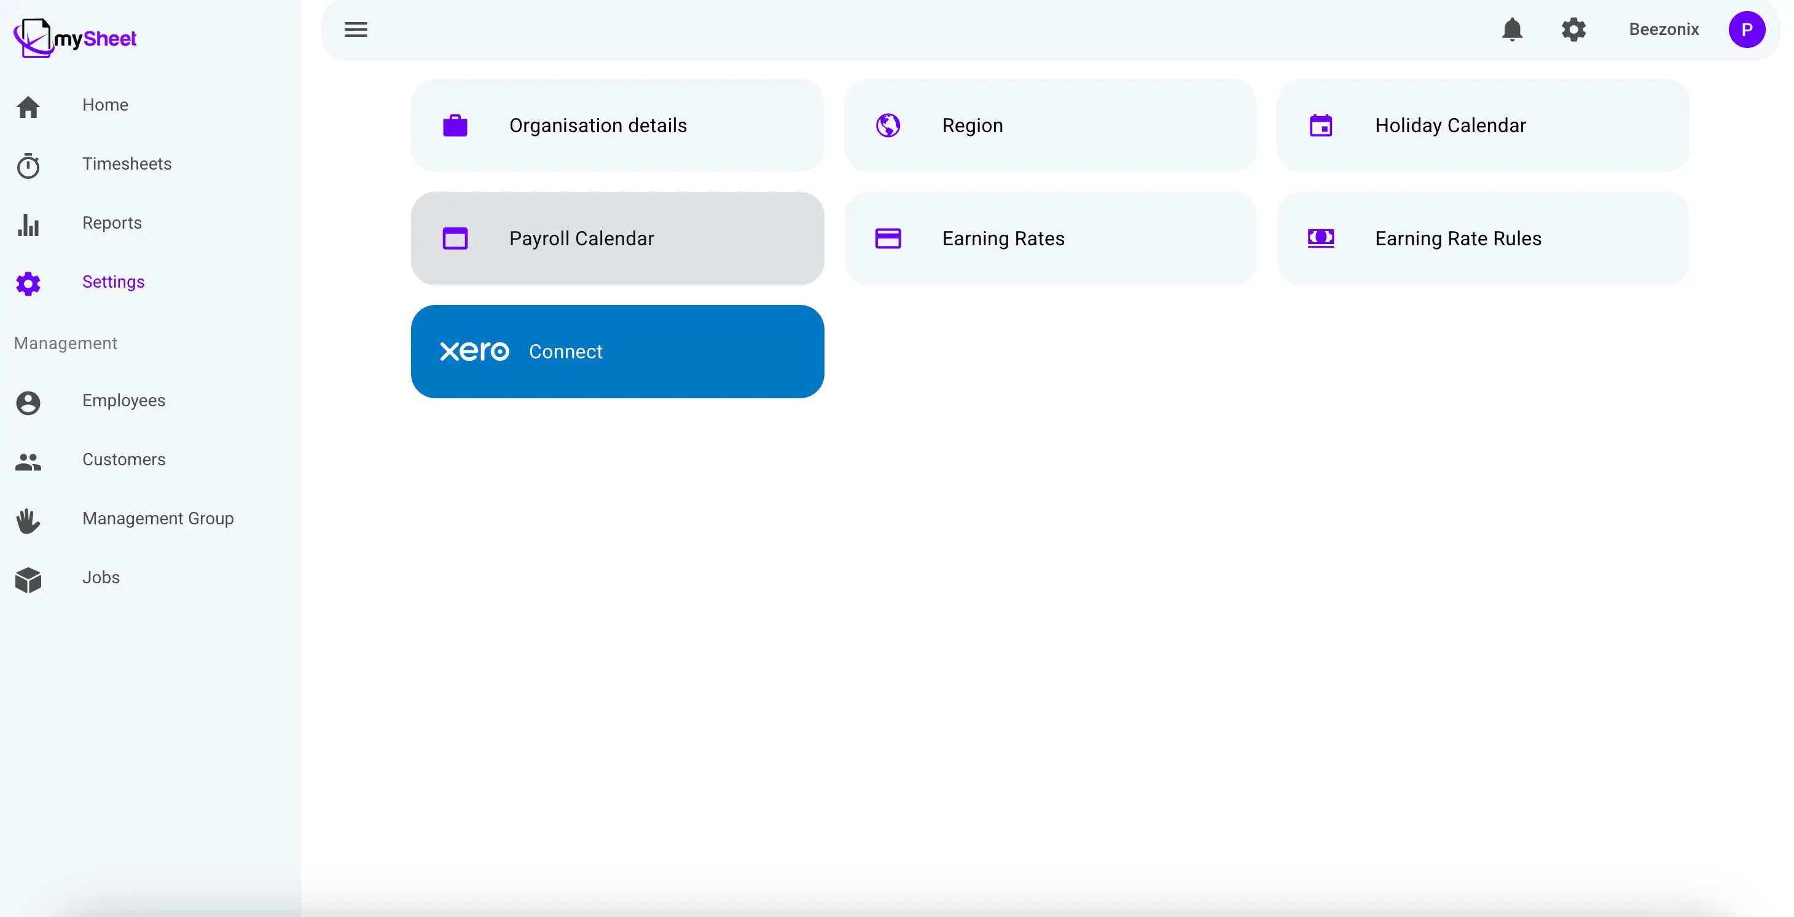Open Customers using the people icon
Image resolution: width=1794 pixels, height=917 pixels.
28,462
